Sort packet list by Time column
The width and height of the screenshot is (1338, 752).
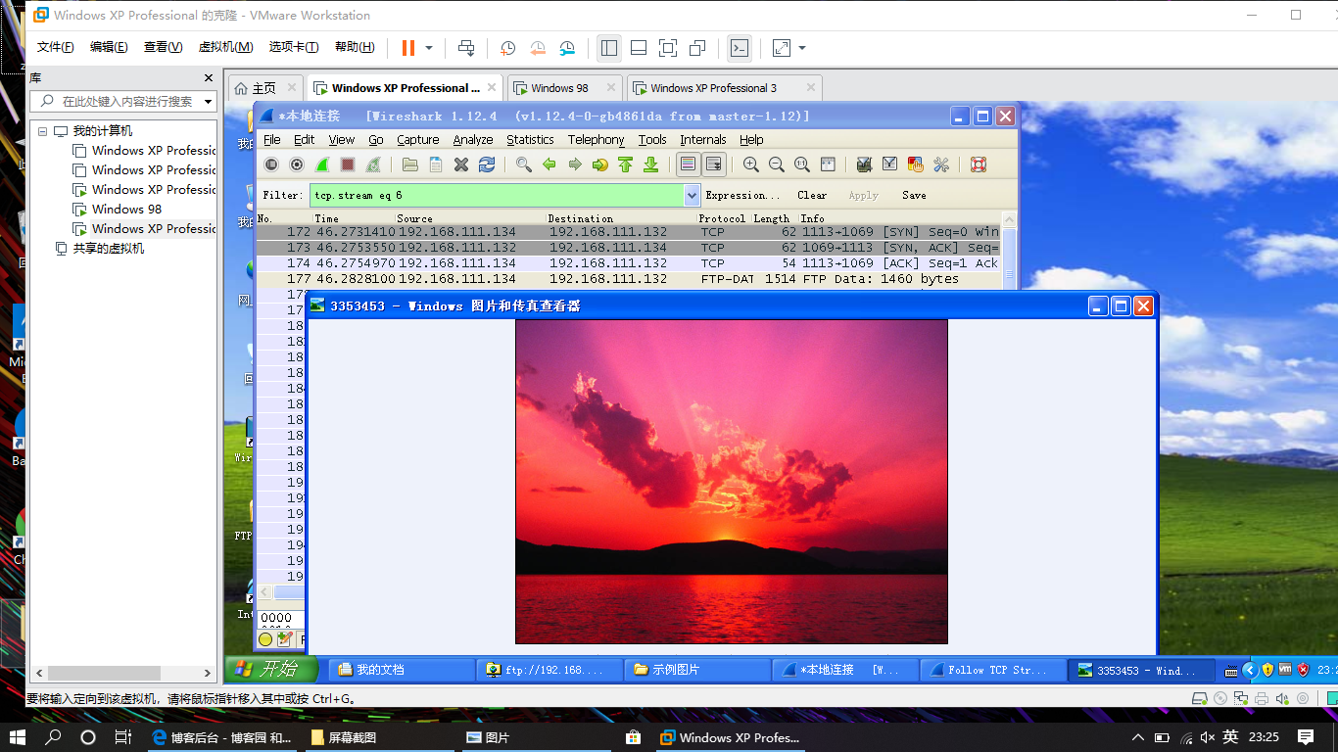(354, 218)
